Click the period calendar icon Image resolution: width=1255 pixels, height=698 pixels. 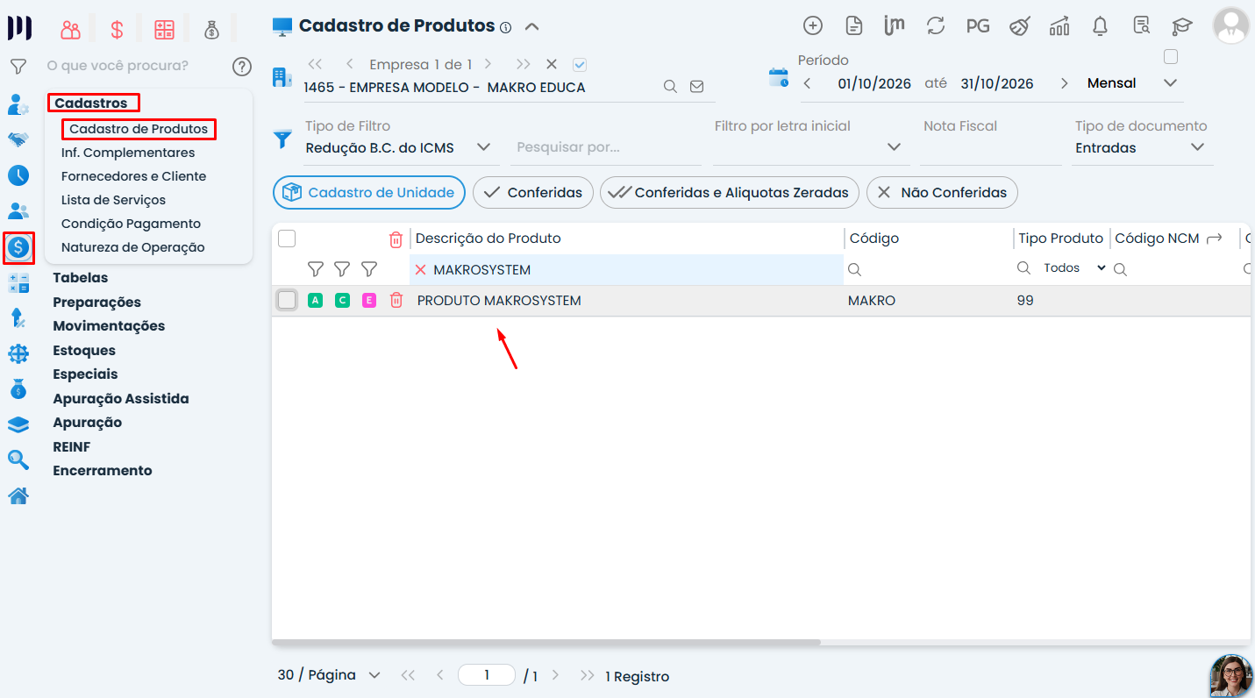779,77
